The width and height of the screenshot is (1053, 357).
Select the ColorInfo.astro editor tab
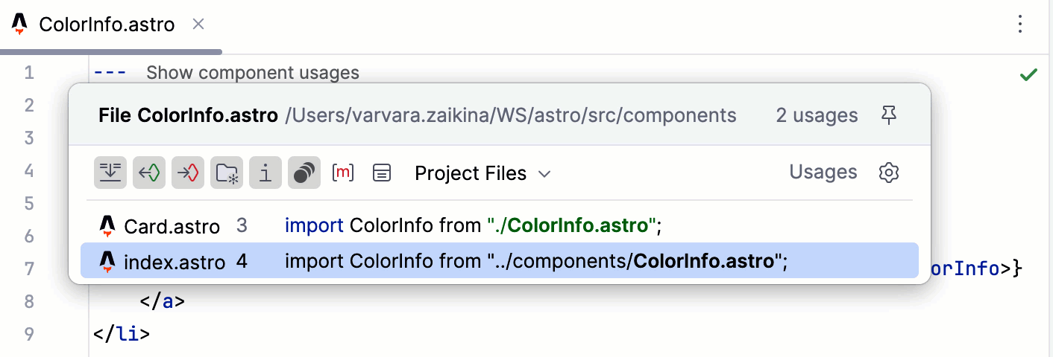click(x=106, y=25)
